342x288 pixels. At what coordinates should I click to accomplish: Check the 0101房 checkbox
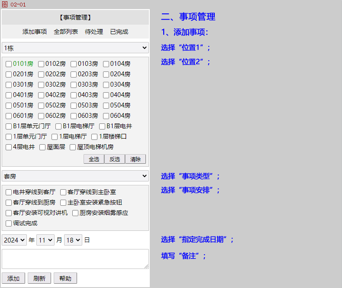point(9,64)
